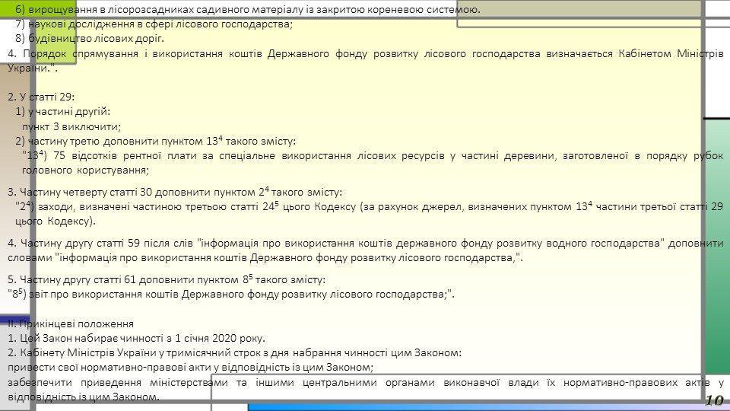Click the final paragraph beginning "забезпечити приведення"
The image size is (730, 411).
point(365,389)
